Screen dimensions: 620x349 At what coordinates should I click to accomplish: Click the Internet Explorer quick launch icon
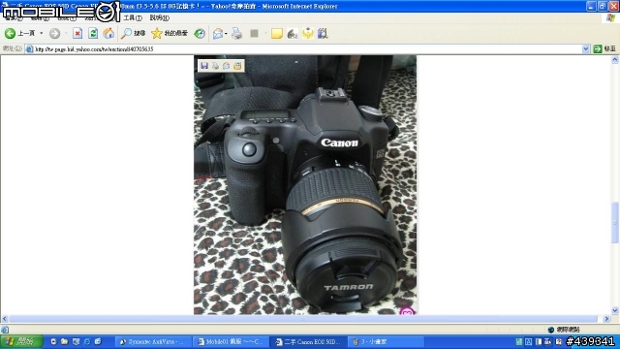[87, 342]
